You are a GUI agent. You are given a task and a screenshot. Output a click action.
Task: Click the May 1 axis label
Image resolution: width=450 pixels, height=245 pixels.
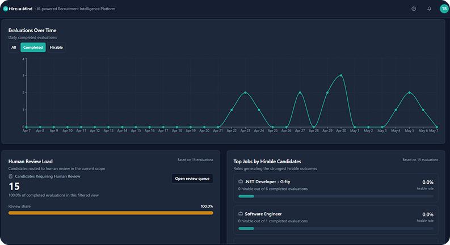(x=355, y=131)
